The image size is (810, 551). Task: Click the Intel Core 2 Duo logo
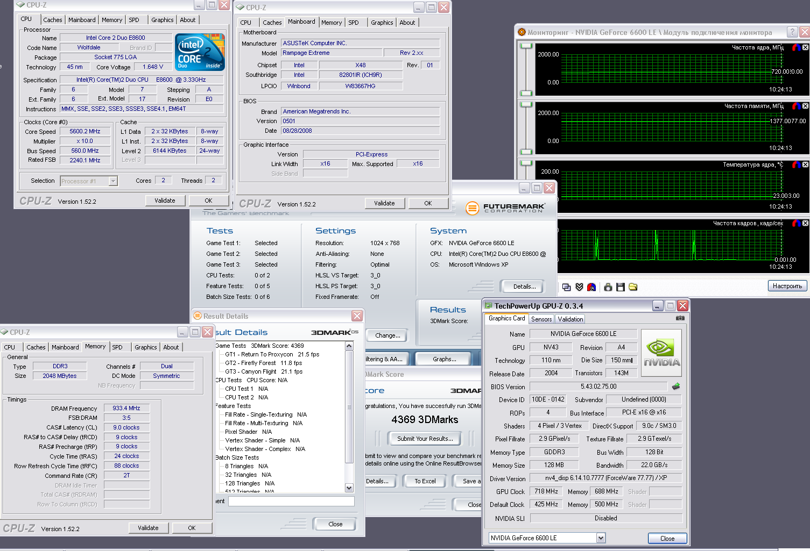pos(200,52)
